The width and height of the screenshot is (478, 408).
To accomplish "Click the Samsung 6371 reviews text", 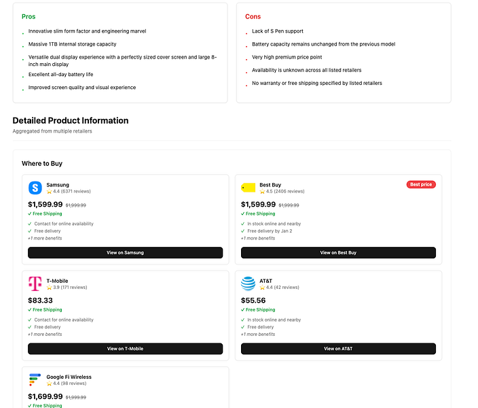I will point(75,192).
